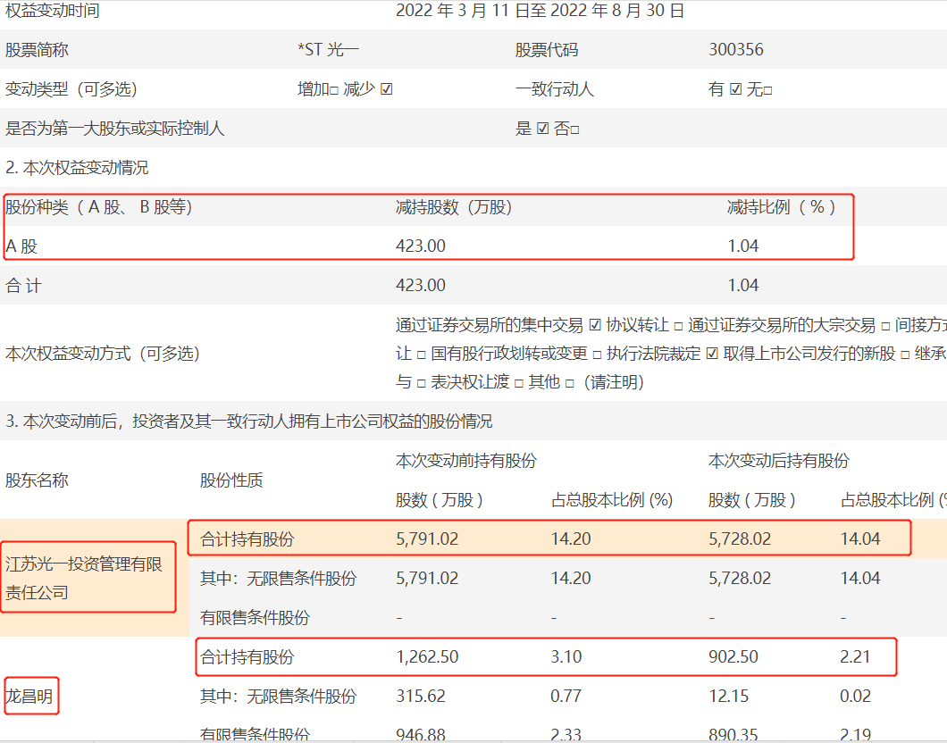Select 423.00 in the 合计 row
This screenshot has height=743, width=947.
tap(421, 286)
